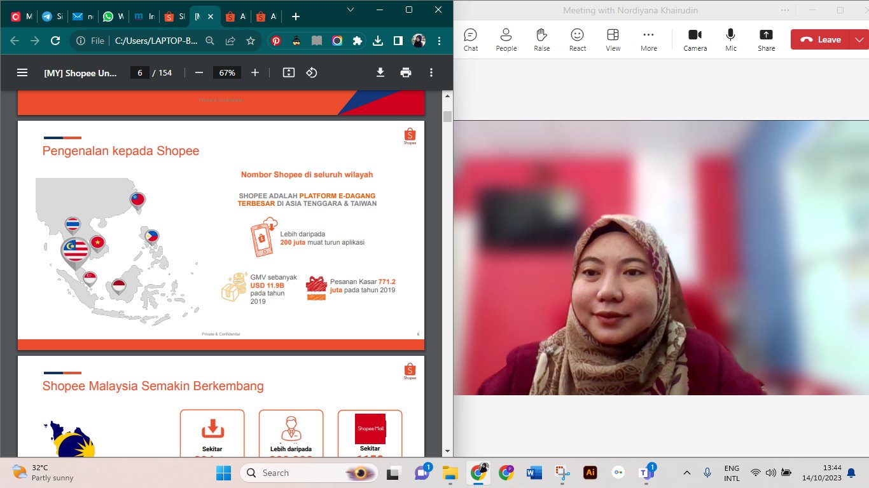Zoom in the PDF with plus button

[x=255, y=72]
